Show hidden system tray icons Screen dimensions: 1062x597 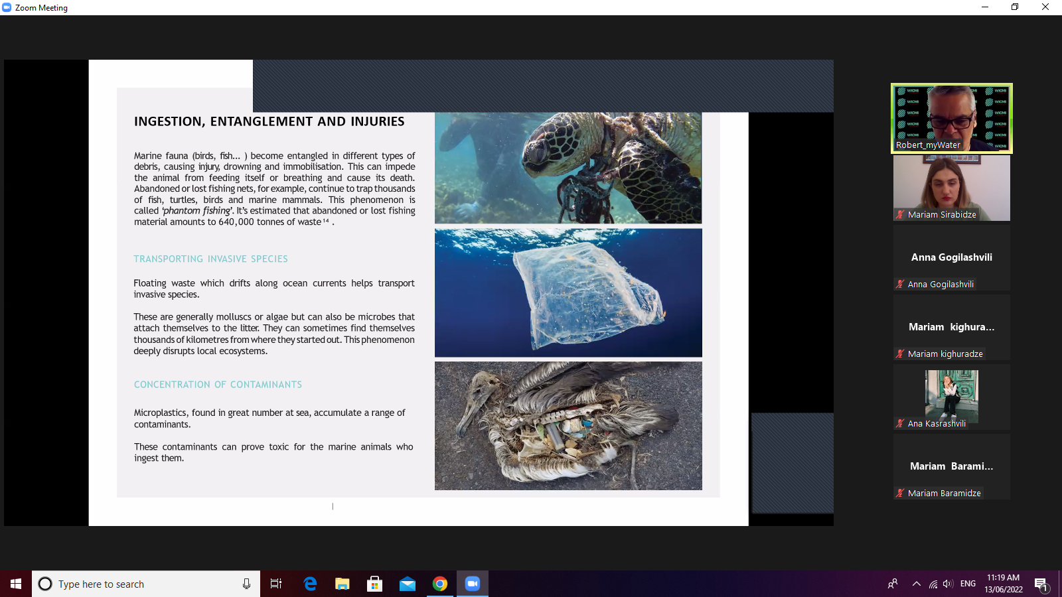point(916,584)
